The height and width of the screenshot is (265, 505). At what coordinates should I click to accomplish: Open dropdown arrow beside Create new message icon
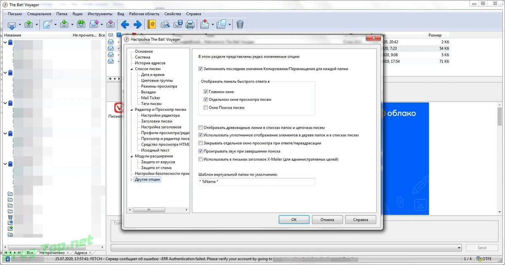pyautogui.click(x=55, y=24)
